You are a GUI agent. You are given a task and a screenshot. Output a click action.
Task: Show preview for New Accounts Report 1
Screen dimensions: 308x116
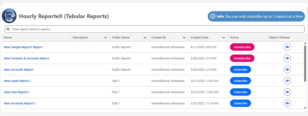[287, 103]
